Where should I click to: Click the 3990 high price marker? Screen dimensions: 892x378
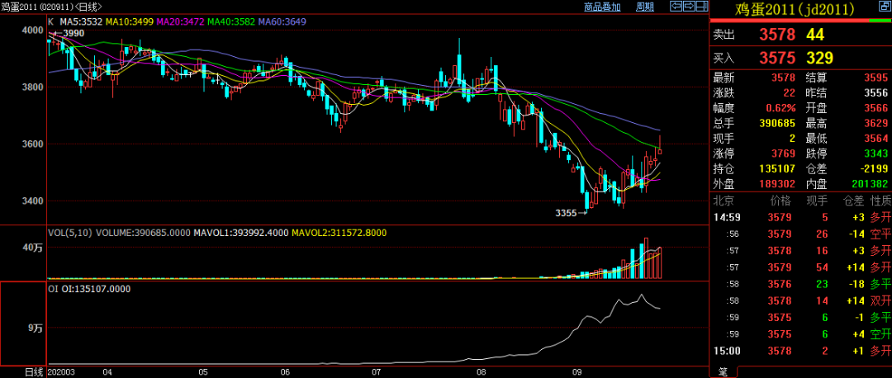click(74, 34)
